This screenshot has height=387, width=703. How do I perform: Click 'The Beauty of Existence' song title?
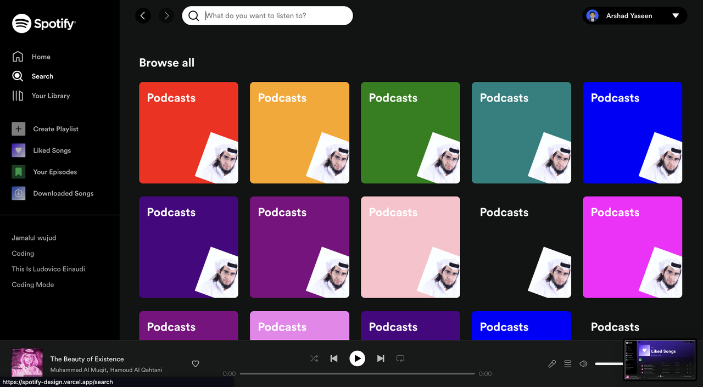(87, 359)
